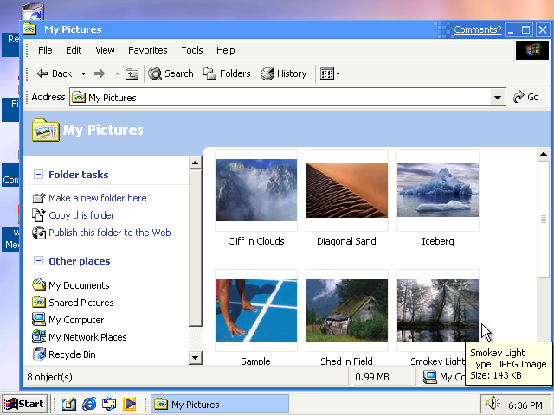554x415 pixels.
Task: Go up one folder level
Action: 132,73
